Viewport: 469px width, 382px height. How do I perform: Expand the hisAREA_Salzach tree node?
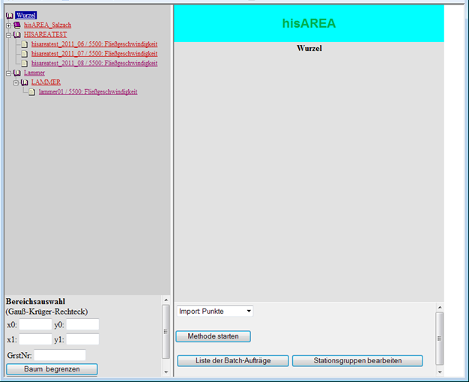click(9, 25)
